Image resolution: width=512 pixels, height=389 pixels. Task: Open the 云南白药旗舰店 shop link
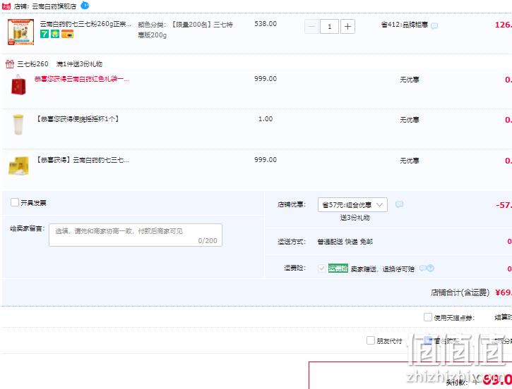(x=54, y=6)
